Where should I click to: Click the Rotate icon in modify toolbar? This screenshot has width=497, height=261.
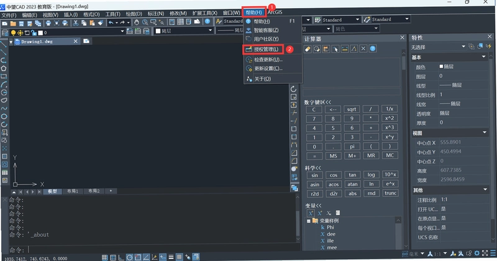(293, 89)
